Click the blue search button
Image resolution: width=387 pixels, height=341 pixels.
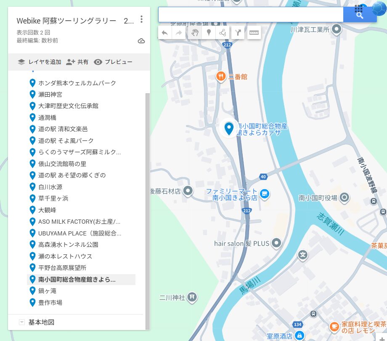pyautogui.click(x=360, y=15)
